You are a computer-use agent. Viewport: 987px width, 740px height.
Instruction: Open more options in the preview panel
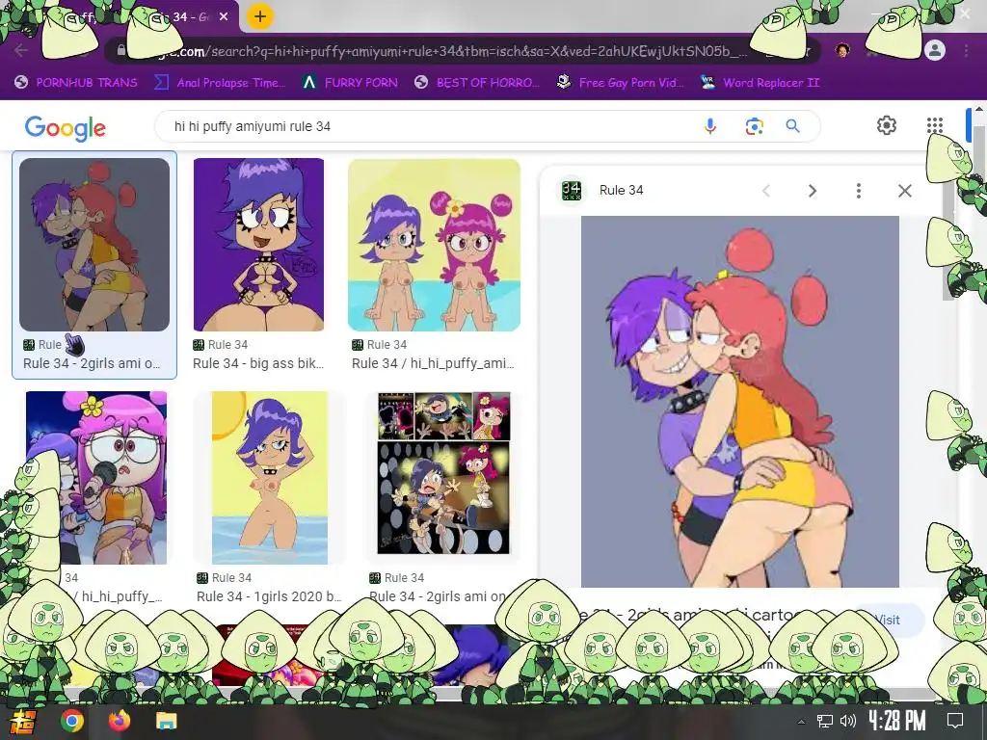[x=859, y=191]
